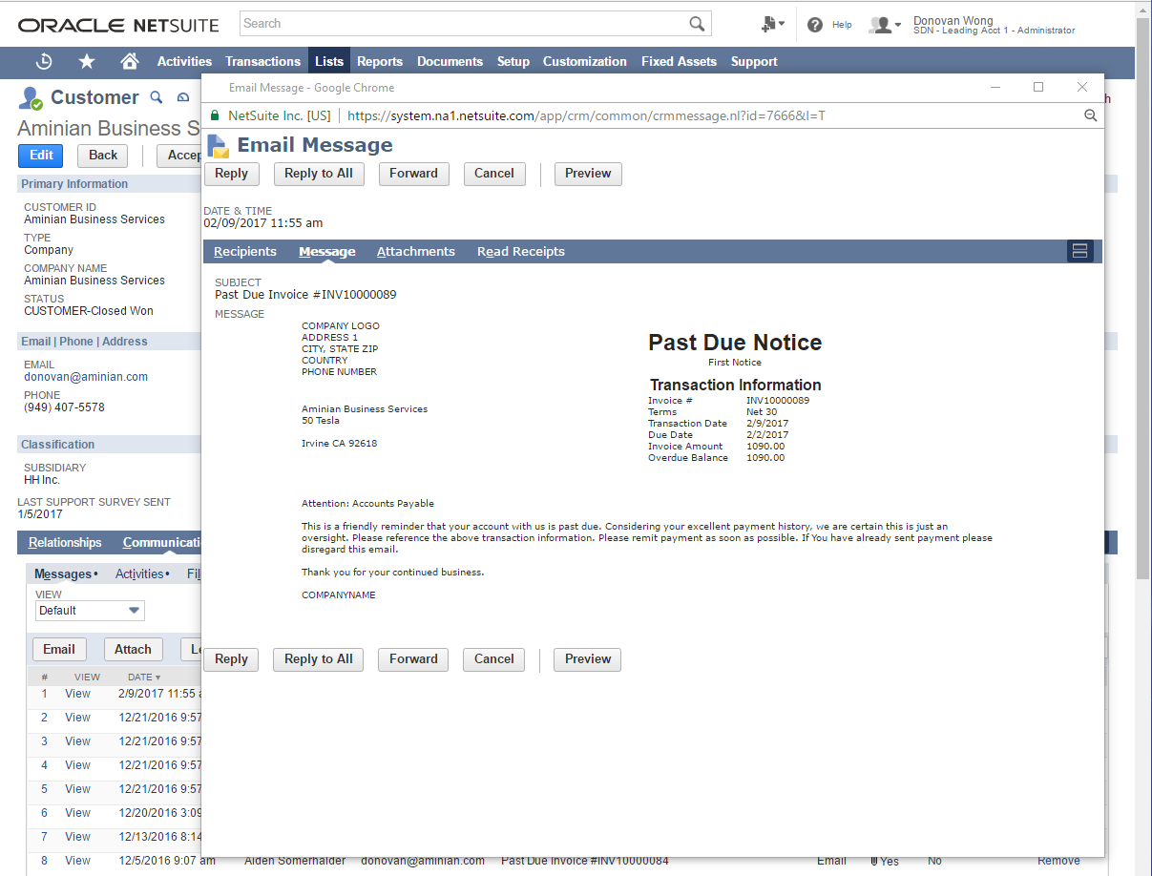
Task: Click the zoom icon in popup address bar
Action: 1091,115
